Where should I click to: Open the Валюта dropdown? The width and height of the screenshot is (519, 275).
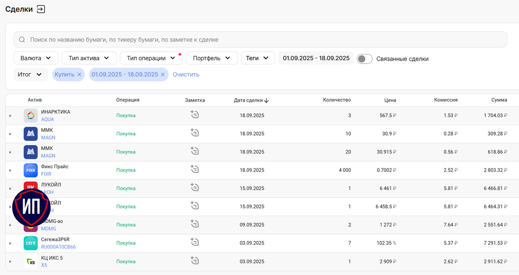[x=36, y=58]
